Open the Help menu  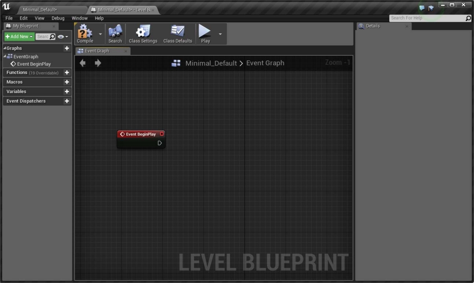coord(99,18)
